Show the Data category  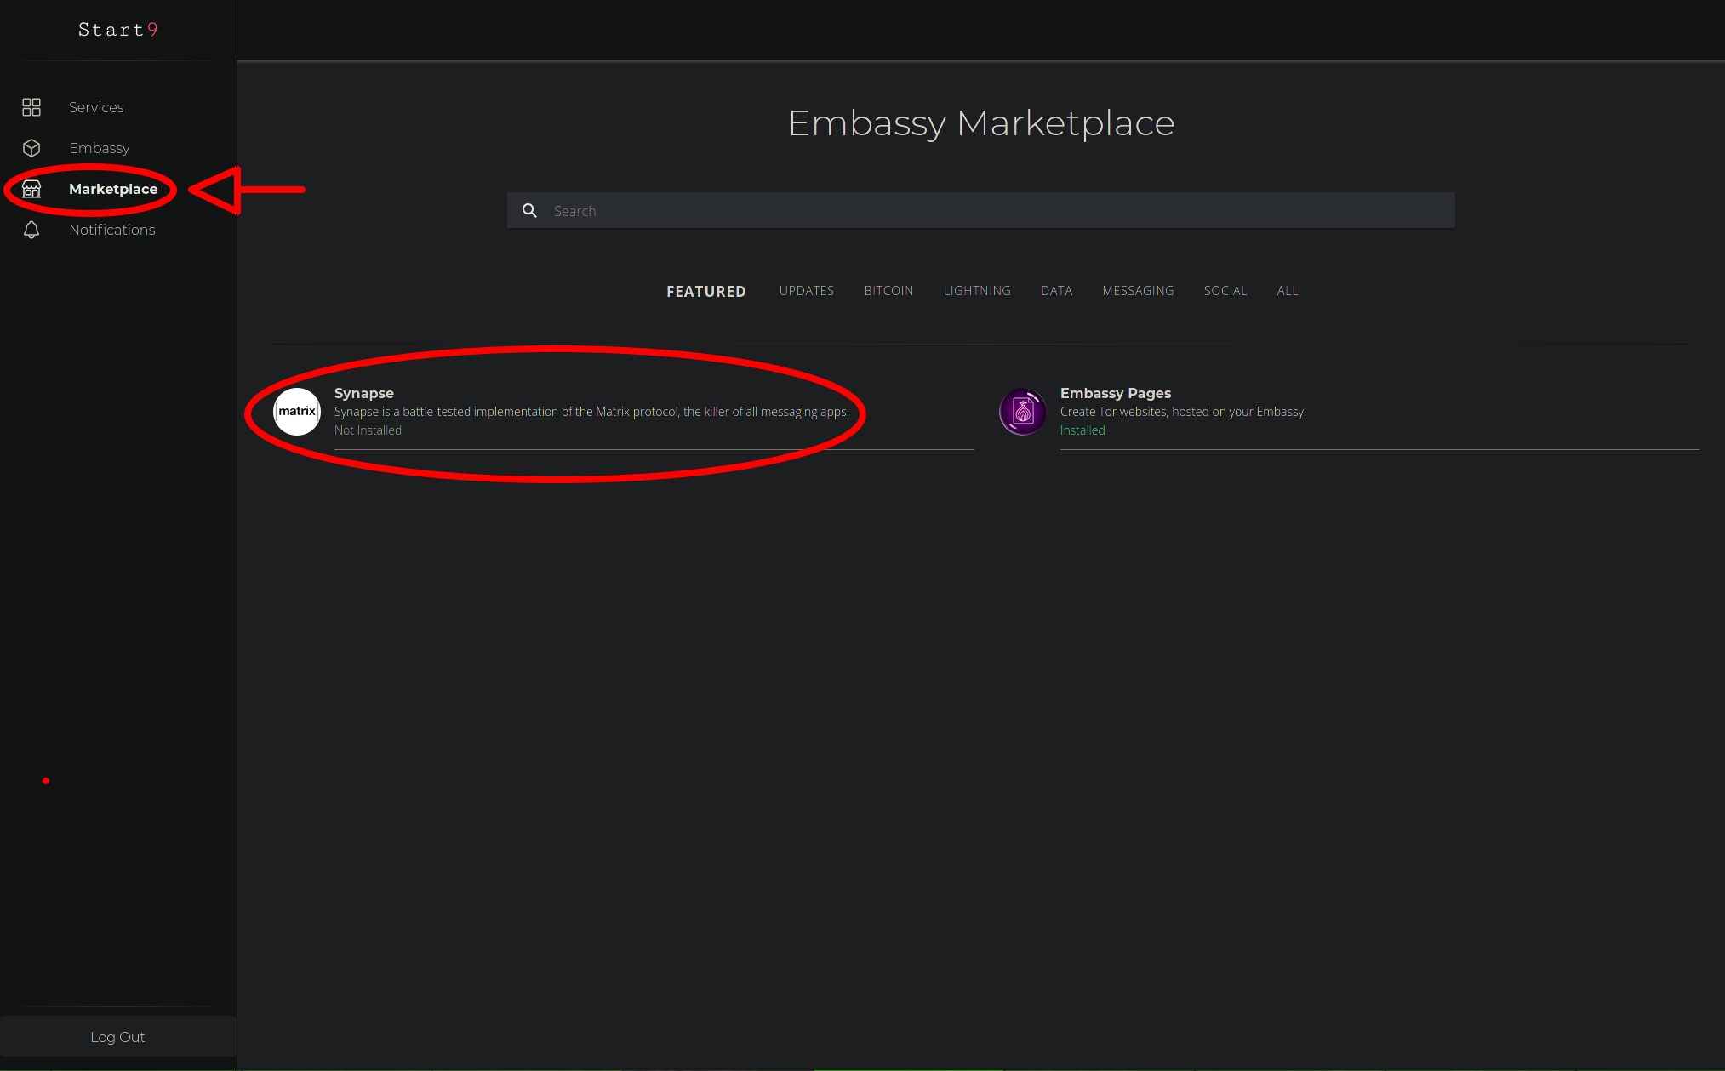(x=1056, y=291)
